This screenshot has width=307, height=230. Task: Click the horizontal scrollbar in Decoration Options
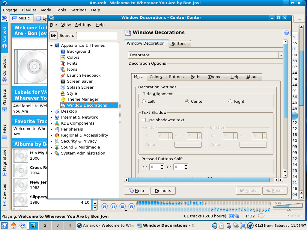pyautogui.click(x=199, y=180)
